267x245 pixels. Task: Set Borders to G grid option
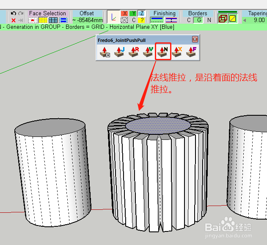[199, 20]
